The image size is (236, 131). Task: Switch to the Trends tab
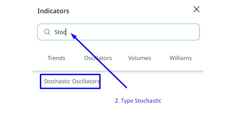coord(56,58)
